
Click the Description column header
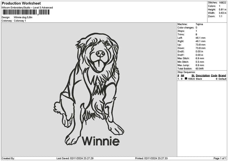coord(203,76)
